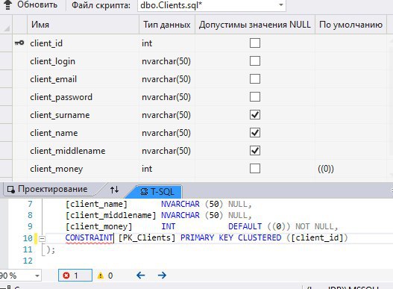Click the swap panes arrows icon

115,190
